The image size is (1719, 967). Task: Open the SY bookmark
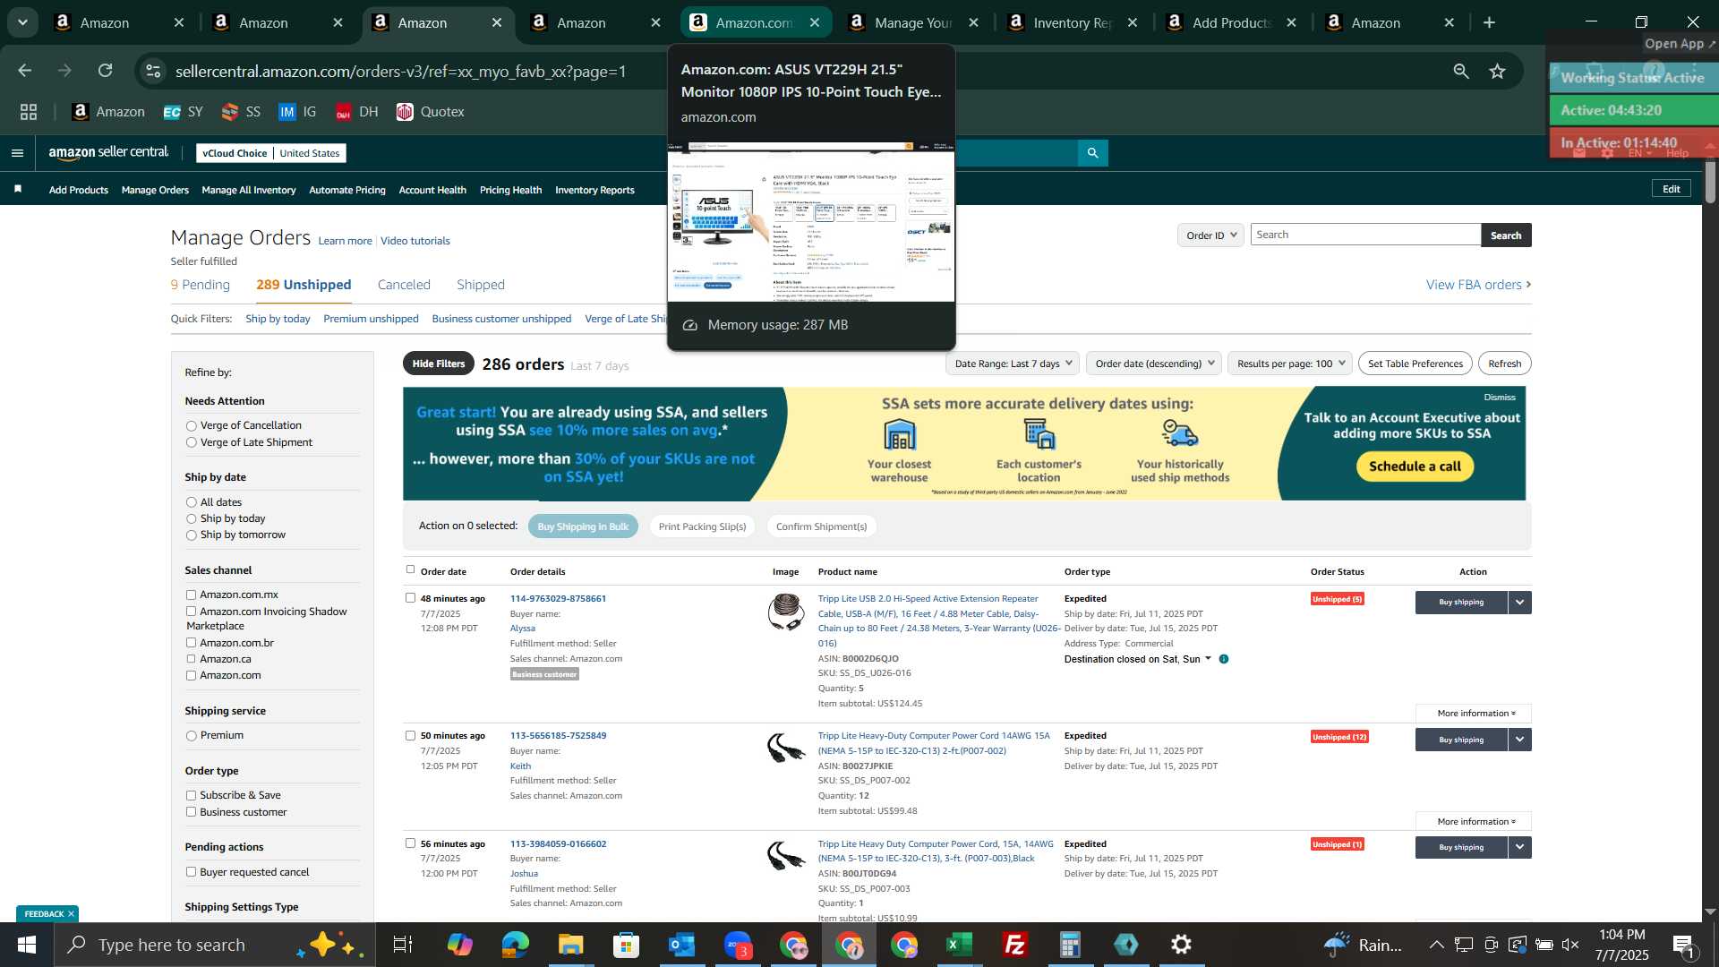coord(184,112)
